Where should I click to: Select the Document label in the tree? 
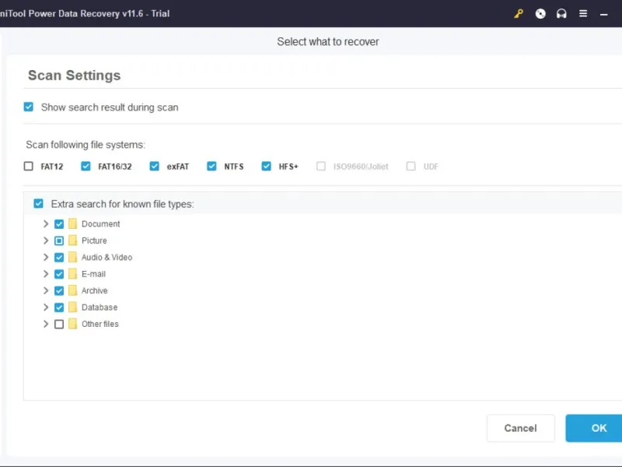[101, 224]
